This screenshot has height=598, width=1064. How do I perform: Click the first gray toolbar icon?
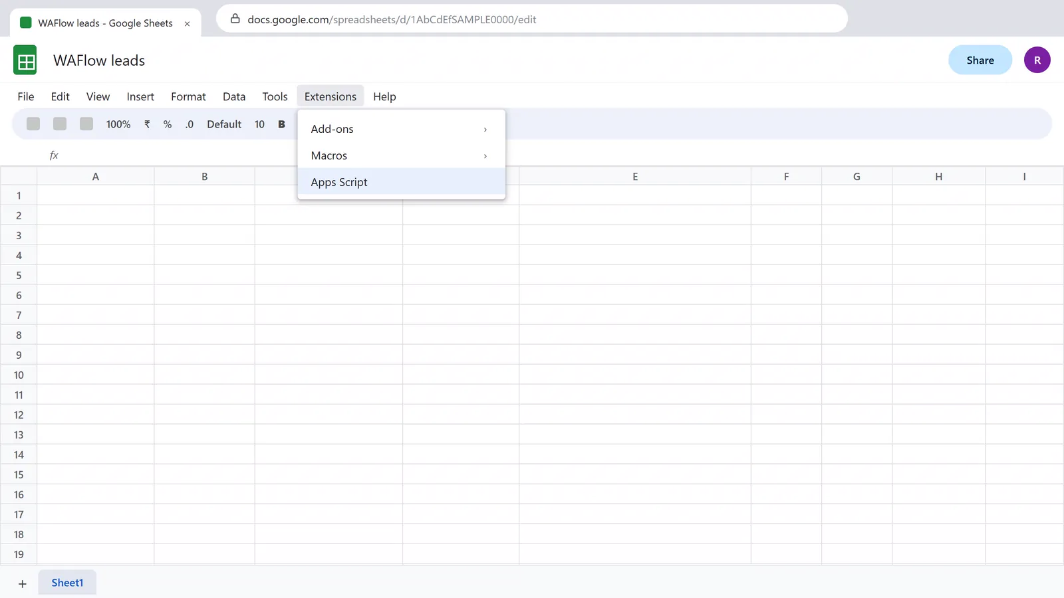point(33,124)
